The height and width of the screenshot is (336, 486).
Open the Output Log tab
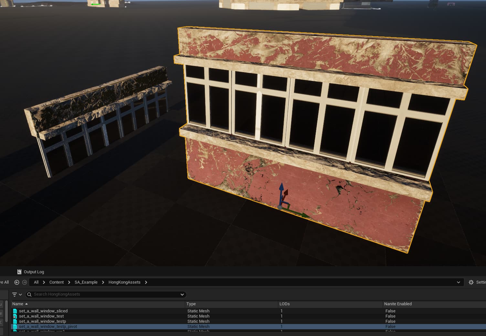click(34, 272)
